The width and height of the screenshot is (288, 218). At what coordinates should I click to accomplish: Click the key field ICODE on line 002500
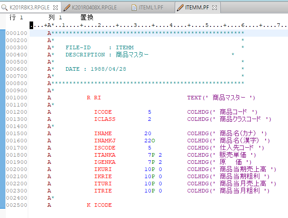[103, 205]
